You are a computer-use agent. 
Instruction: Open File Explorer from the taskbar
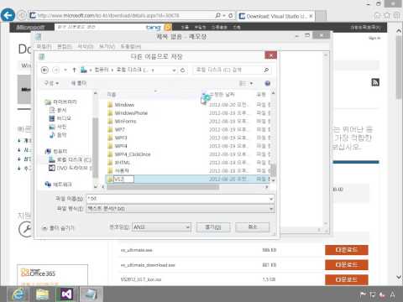coord(43,294)
